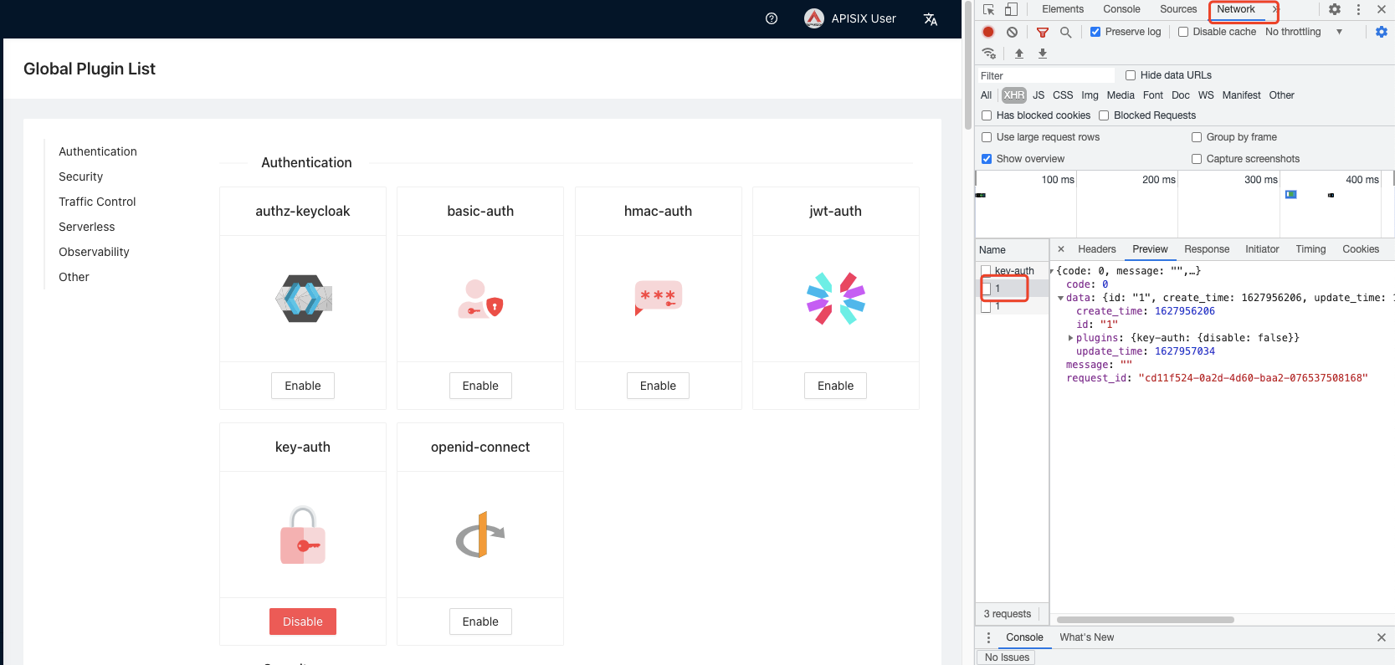The image size is (1395, 665).
Task: Click the basic-auth plugin icon
Action: [480, 299]
